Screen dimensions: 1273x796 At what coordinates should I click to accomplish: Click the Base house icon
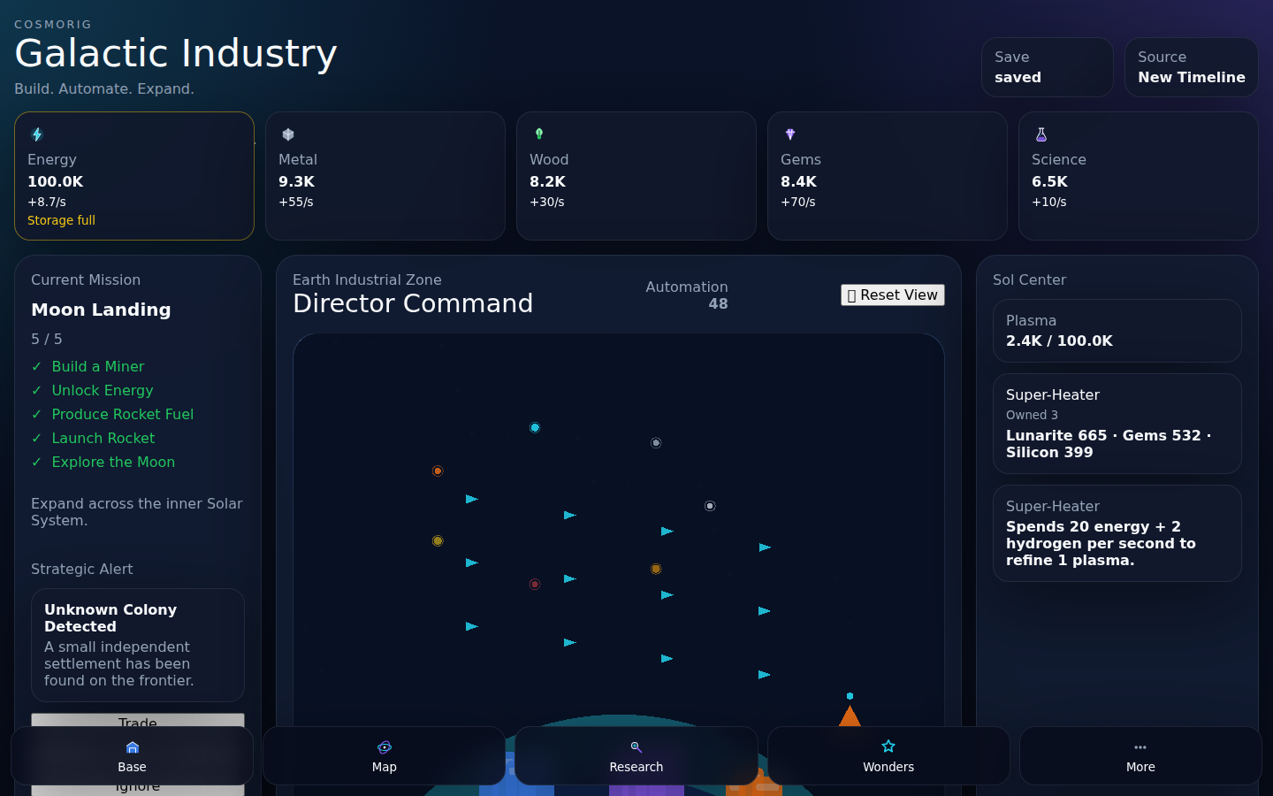click(x=133, y=747)
